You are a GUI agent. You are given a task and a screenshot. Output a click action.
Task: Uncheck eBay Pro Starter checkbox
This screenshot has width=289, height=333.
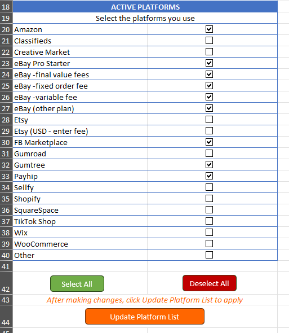[x=209, y=63]
